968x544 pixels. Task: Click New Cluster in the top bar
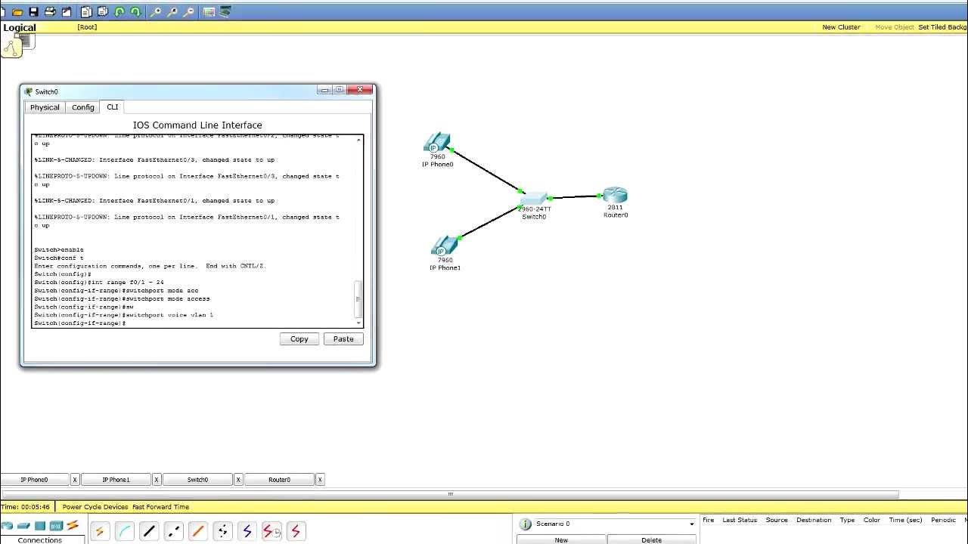tap(841, 27)
